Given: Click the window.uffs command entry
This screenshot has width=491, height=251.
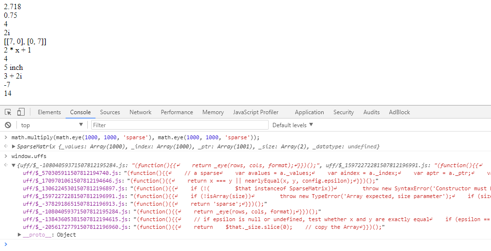Looking at the screenshot, I should pyautogui.click(x=29, y=156).
